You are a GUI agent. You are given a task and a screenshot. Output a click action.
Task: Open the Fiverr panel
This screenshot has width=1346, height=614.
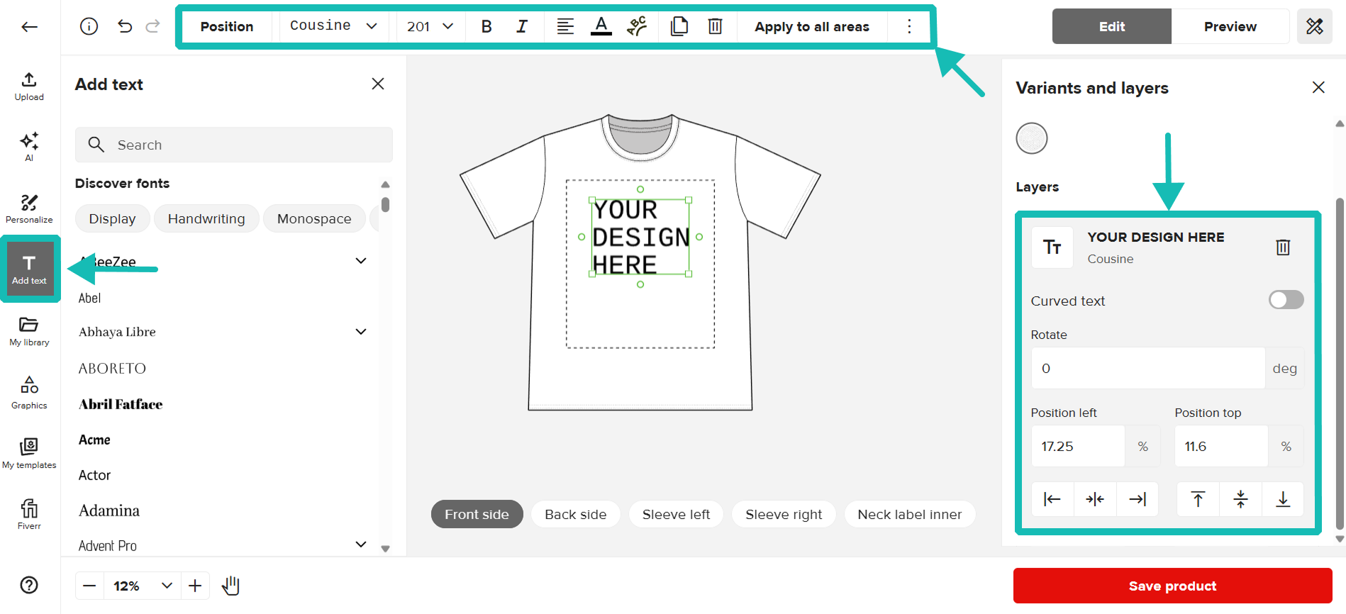pos(29,514)
